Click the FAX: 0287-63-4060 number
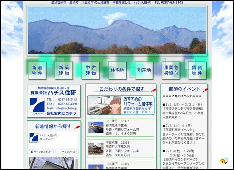This screenshot has height=170, width=234. pyautogui.click(x=62, y=104)
